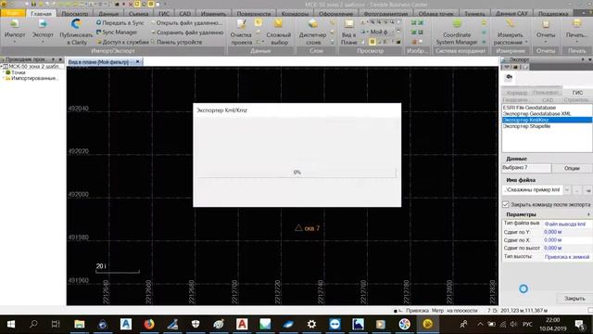Launch Sync Manager from ribbon

(x=117, y=32)
